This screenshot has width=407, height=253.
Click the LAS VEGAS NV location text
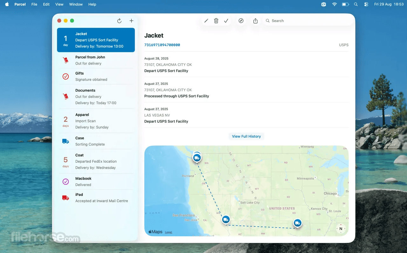(157, 115)
